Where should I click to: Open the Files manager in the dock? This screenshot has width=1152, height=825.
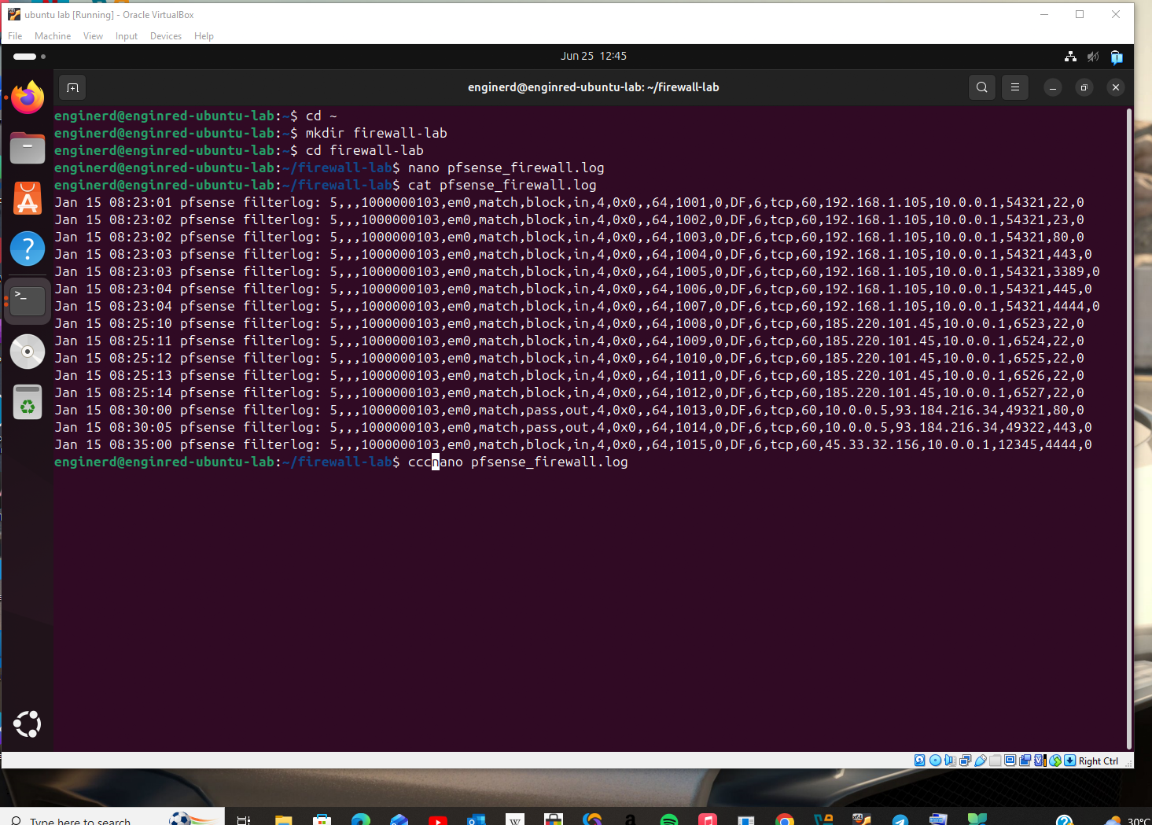point(28,148)
